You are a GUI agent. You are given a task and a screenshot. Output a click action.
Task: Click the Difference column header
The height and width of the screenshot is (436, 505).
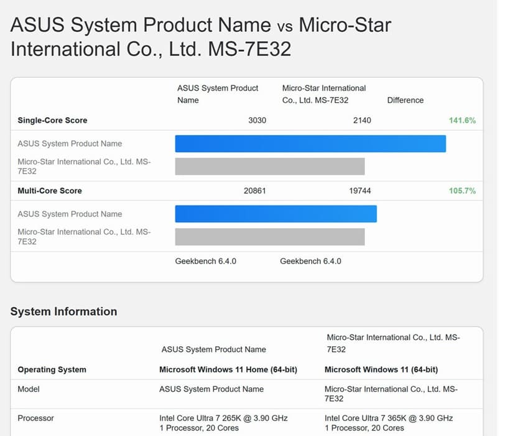click(405, 100)
